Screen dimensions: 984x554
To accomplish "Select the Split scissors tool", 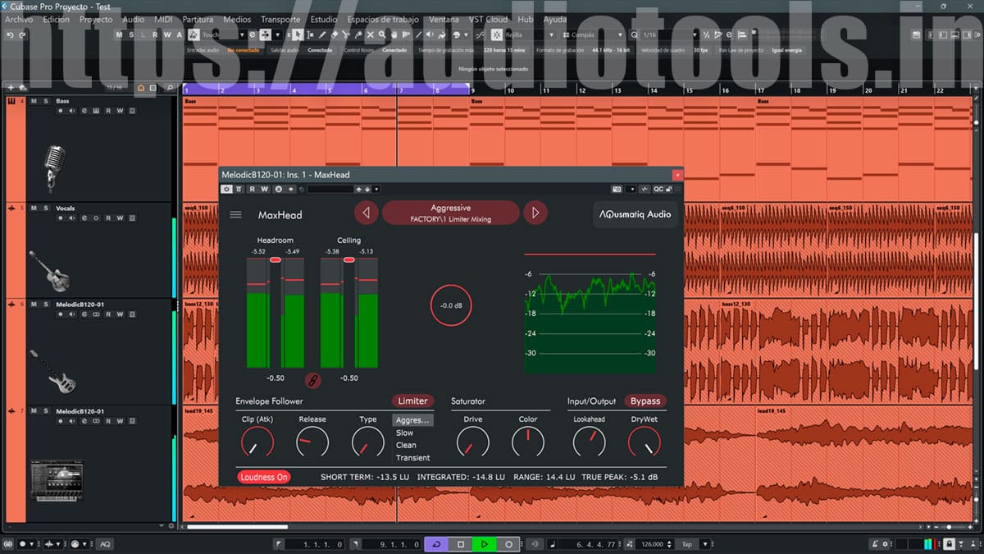I will coord(347,35).
